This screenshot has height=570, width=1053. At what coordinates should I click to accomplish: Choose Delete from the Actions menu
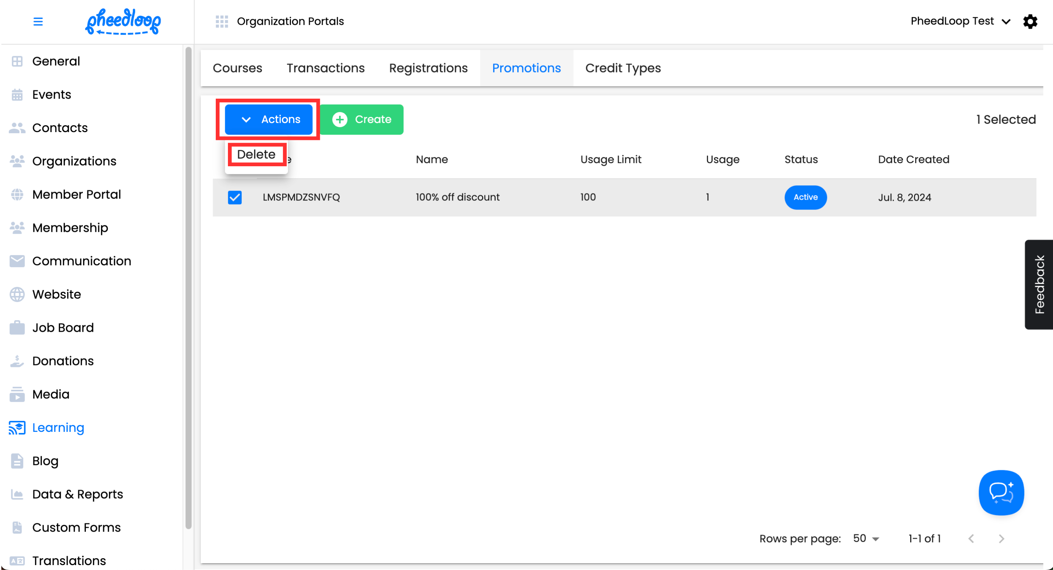(256, 154)
